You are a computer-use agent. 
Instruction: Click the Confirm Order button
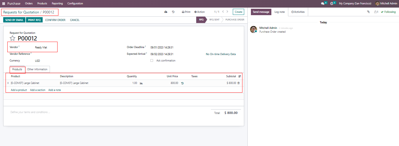(55, 20)
